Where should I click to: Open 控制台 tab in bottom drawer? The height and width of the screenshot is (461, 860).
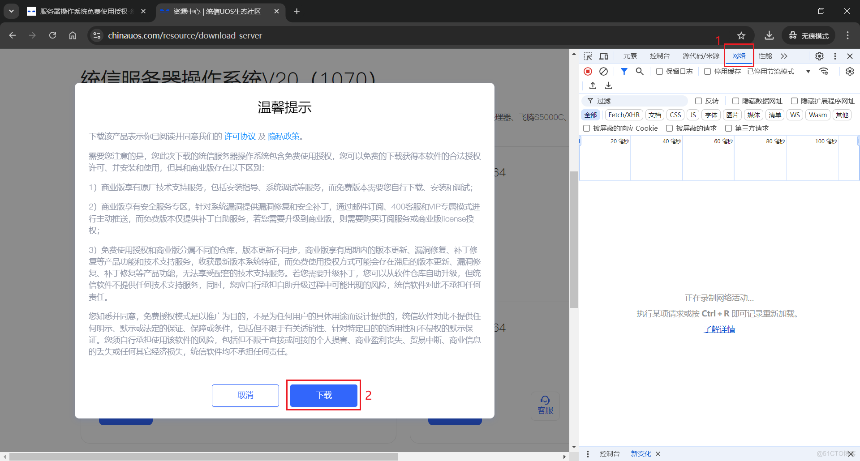tap(610, 454)
